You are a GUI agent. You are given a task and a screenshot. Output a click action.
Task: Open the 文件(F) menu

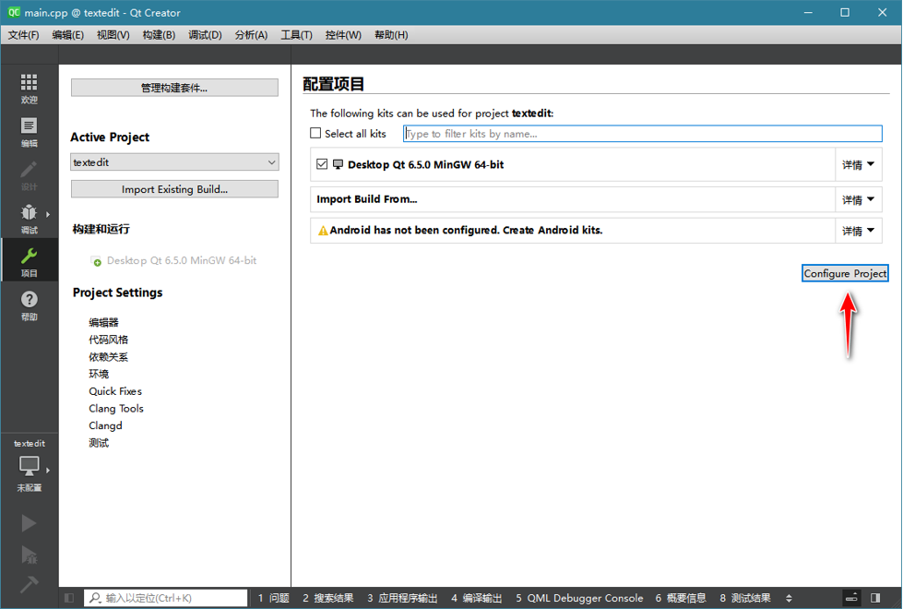click(24, 35)
